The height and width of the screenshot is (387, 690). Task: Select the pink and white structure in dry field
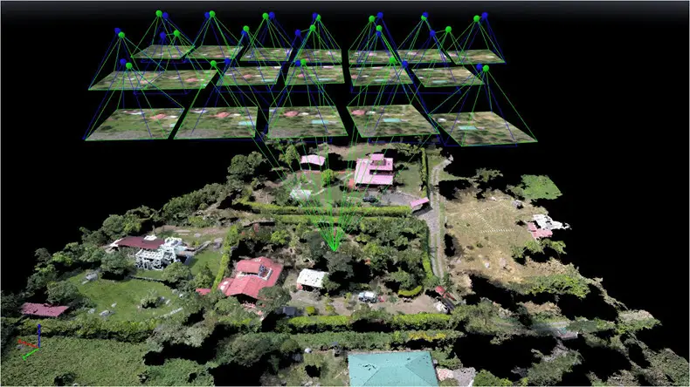click(x=543, y=227)
